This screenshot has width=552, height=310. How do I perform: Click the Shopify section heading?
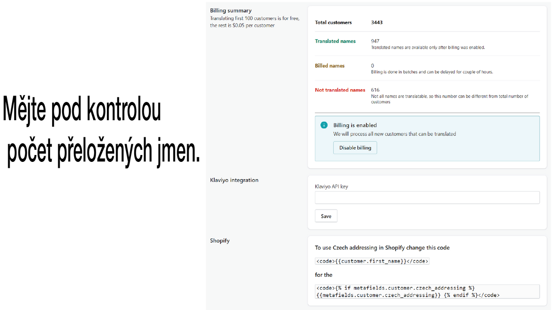(x=220, y=241)
